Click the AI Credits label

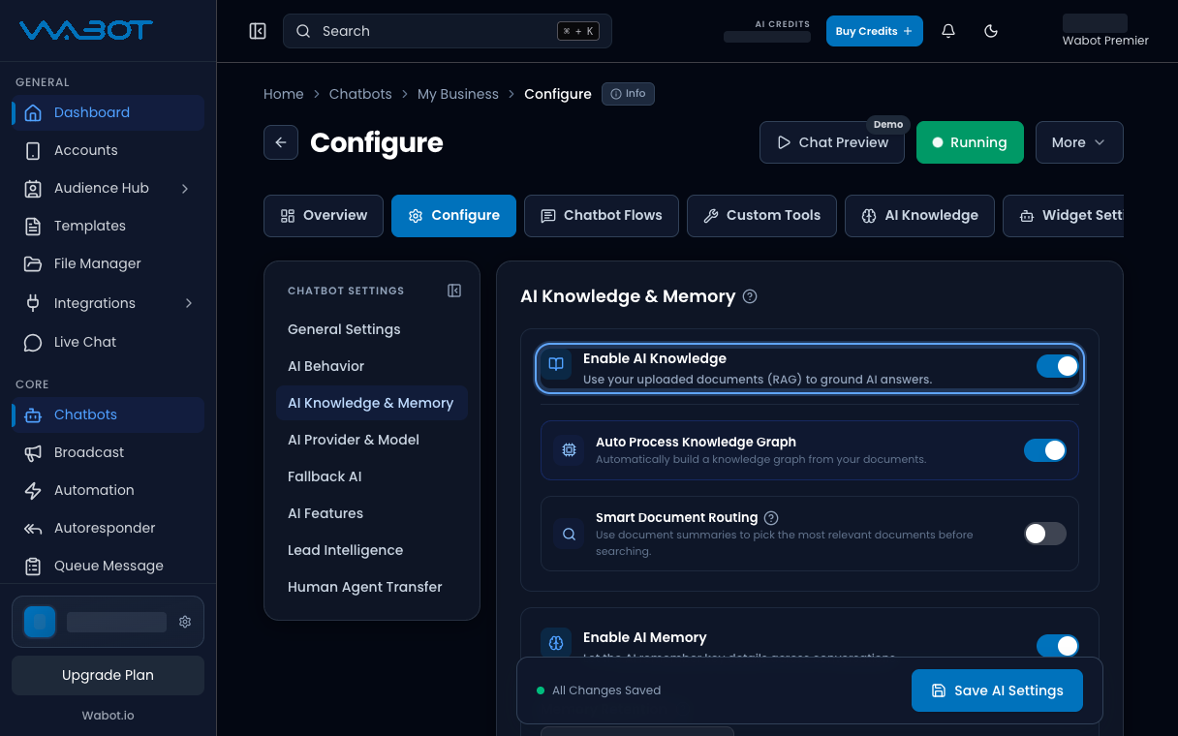pyautogui.click(x=783, y=24)
